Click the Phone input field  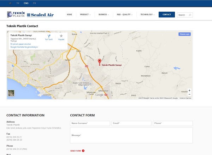[x=173, y=123]
